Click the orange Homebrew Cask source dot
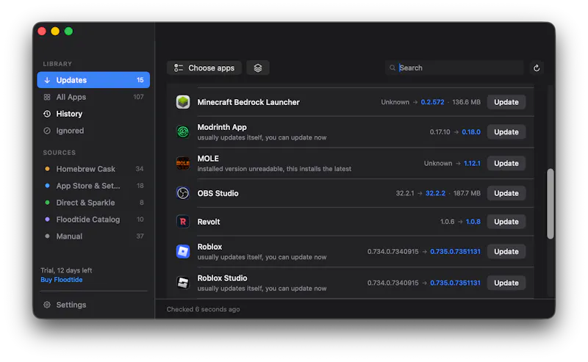Viewport: 588px width, 362px height. point(47,169)
